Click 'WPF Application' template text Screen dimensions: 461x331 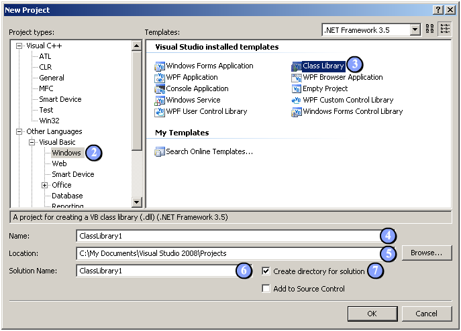[x=192, y=77]
